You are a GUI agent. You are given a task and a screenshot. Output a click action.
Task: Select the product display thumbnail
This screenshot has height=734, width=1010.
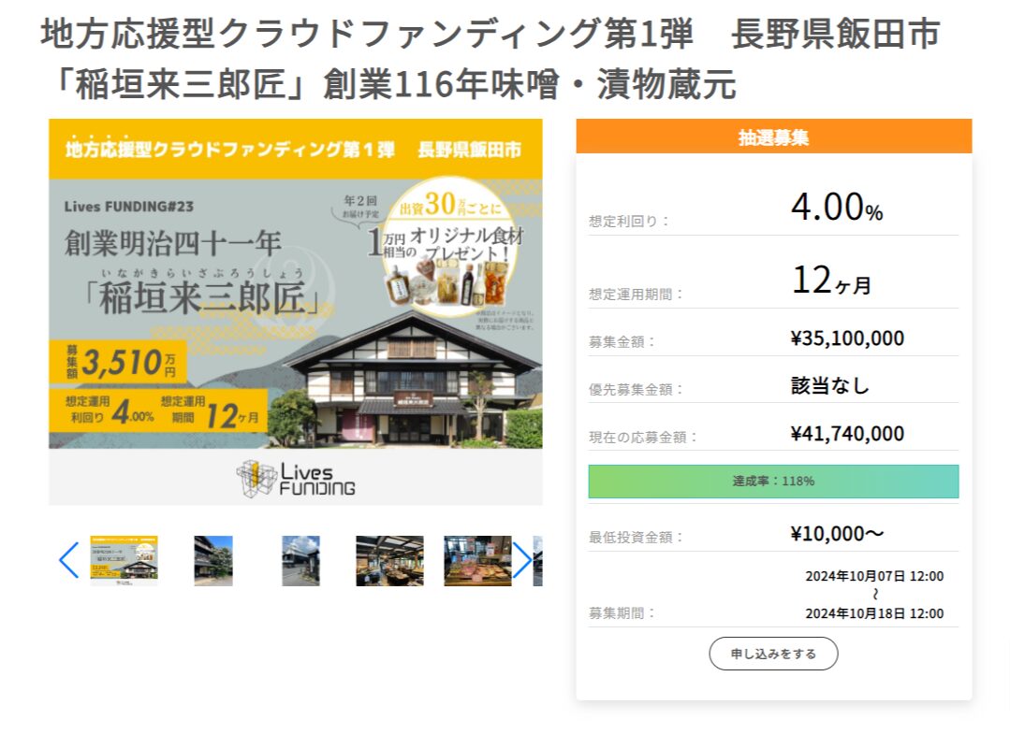pos(477,560)
